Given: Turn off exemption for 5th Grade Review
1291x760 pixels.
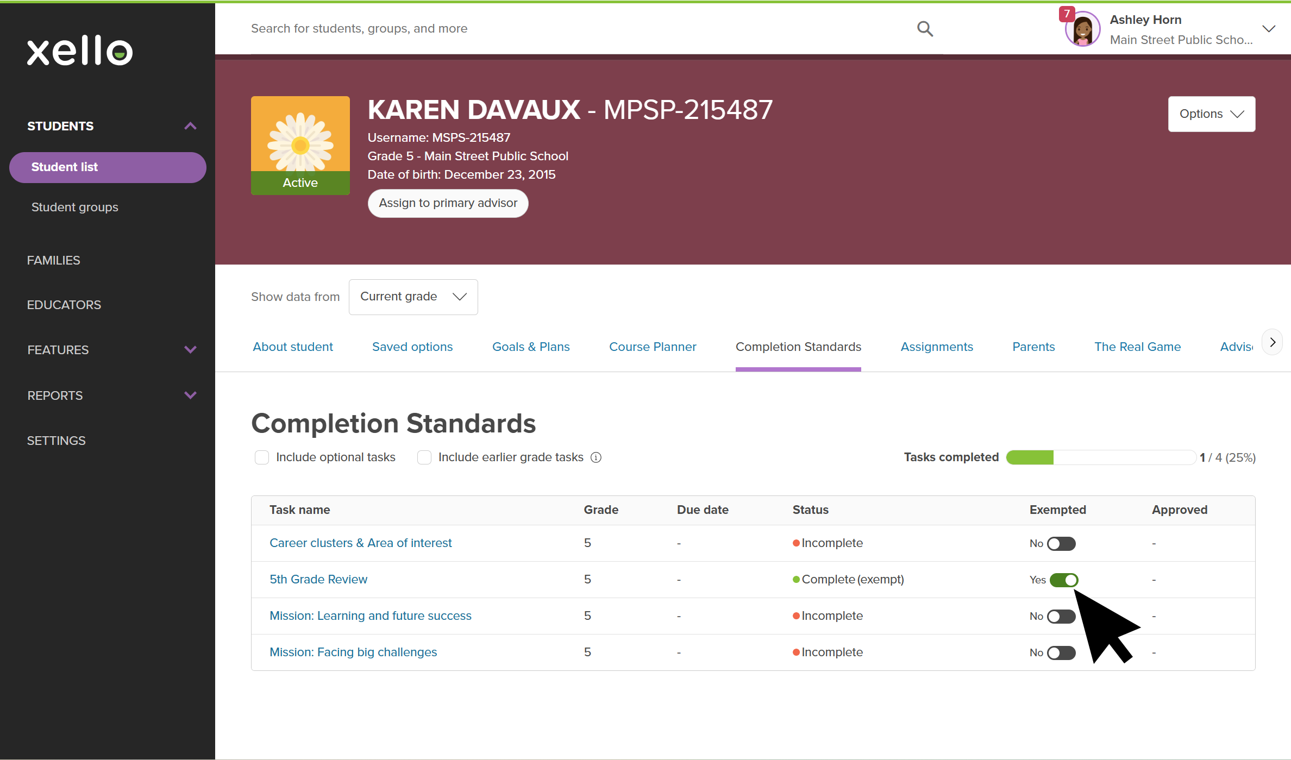Looking at the screenshot, I should click(1063, 580).
